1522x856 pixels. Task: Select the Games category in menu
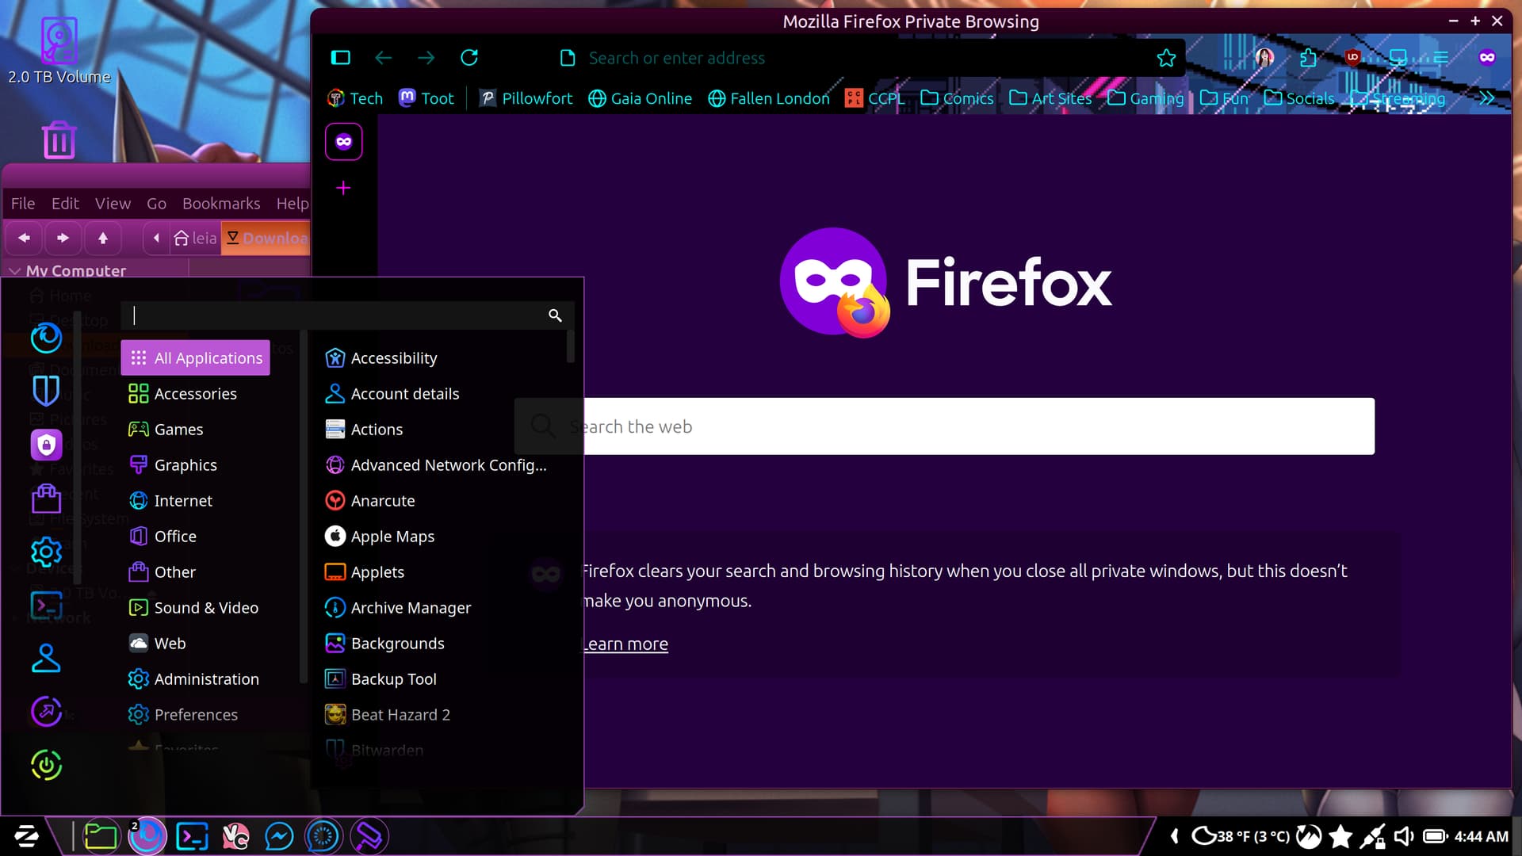[178, 430]
